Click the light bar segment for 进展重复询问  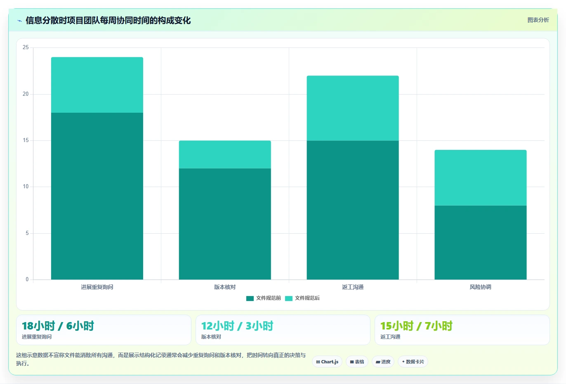97,85
